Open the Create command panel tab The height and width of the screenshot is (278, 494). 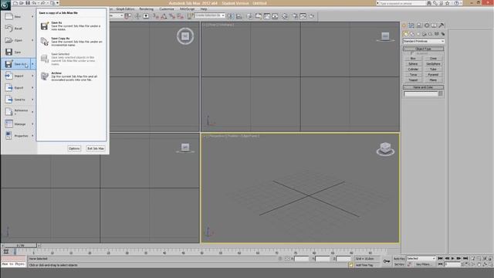click(x=404, y=25)
